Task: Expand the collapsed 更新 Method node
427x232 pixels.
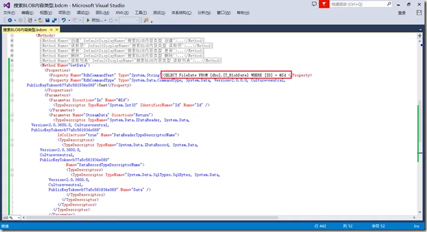Action: pos(12,50)
